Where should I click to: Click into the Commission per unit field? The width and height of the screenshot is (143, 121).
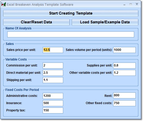pos(53,65)
